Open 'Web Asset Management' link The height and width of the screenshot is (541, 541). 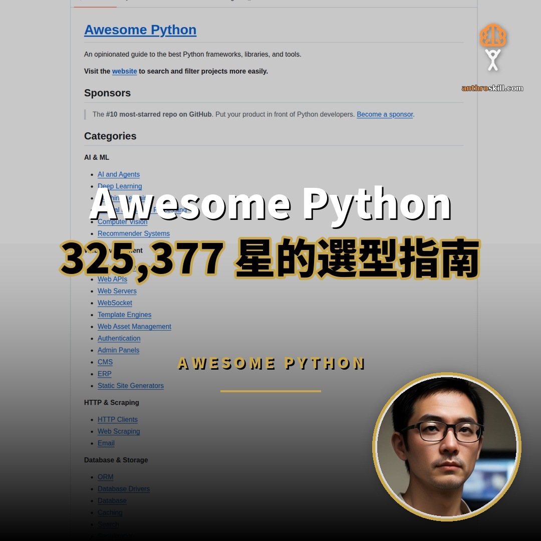coord(134,327)
